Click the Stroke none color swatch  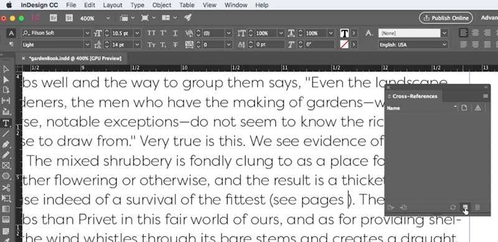click(x=344, y=44)
